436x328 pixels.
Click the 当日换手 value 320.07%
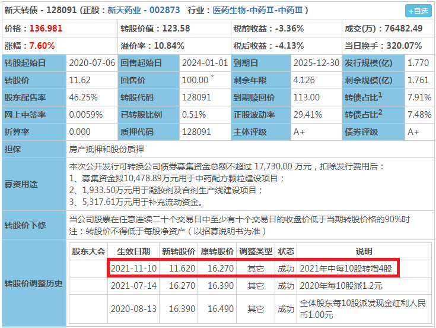(404, 46)
